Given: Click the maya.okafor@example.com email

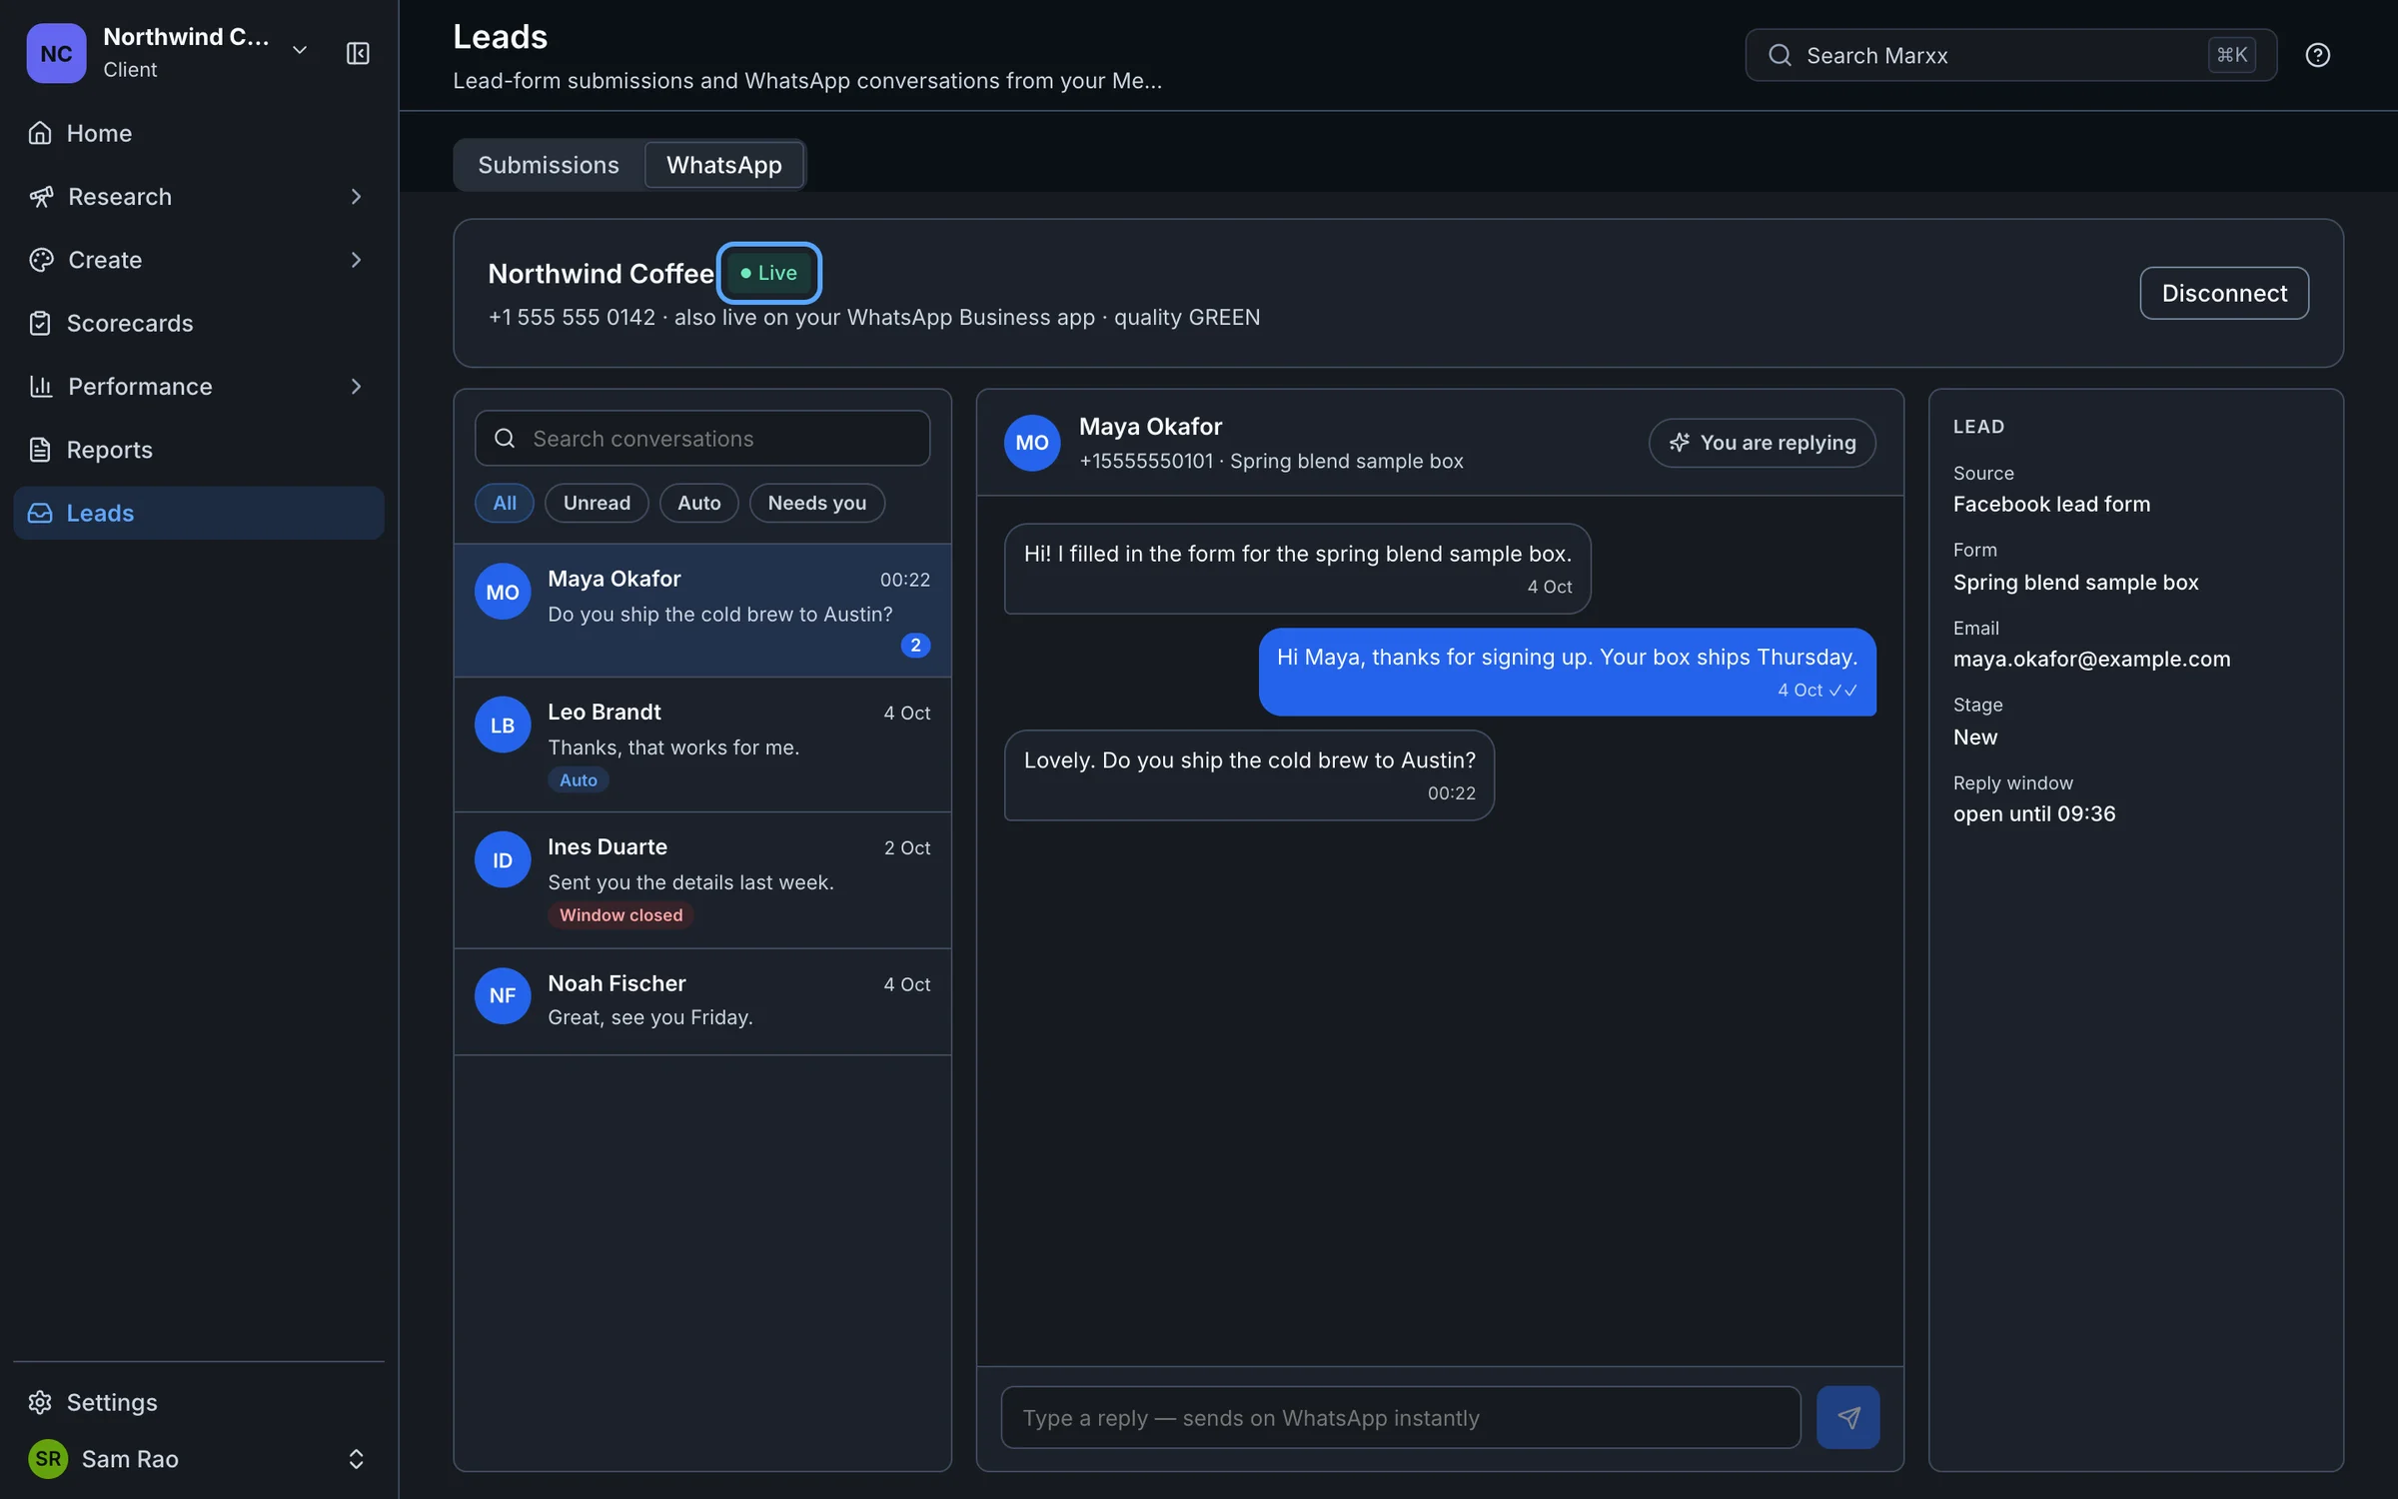Looking at the screenshot, I should [x=2091, y=660].
